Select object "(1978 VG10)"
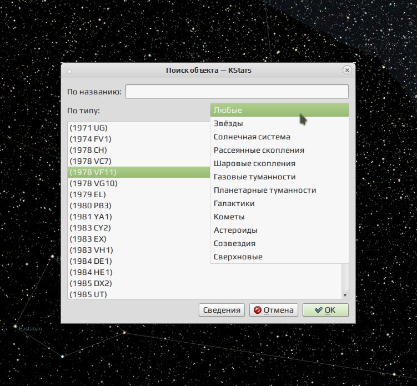The height and width of the screenshot is (386, 417). (x=139, y=183)
